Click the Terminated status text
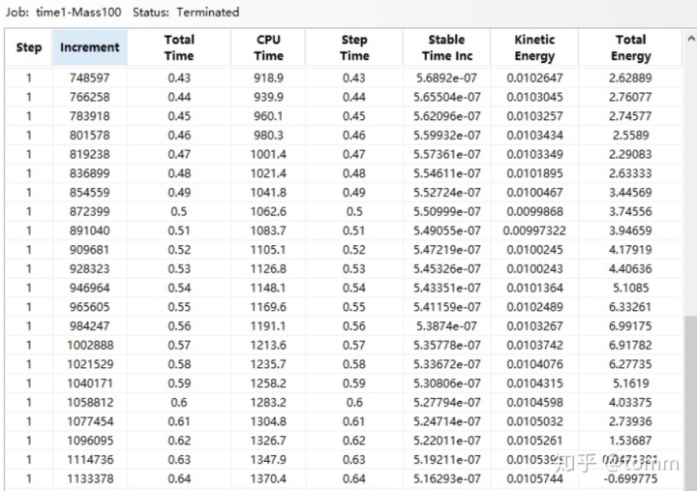 pyautogui.click(x=207, y=12)
